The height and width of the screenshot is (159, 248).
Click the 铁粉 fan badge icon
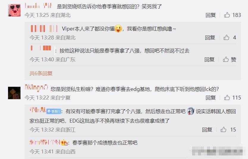tap(54, 111)
